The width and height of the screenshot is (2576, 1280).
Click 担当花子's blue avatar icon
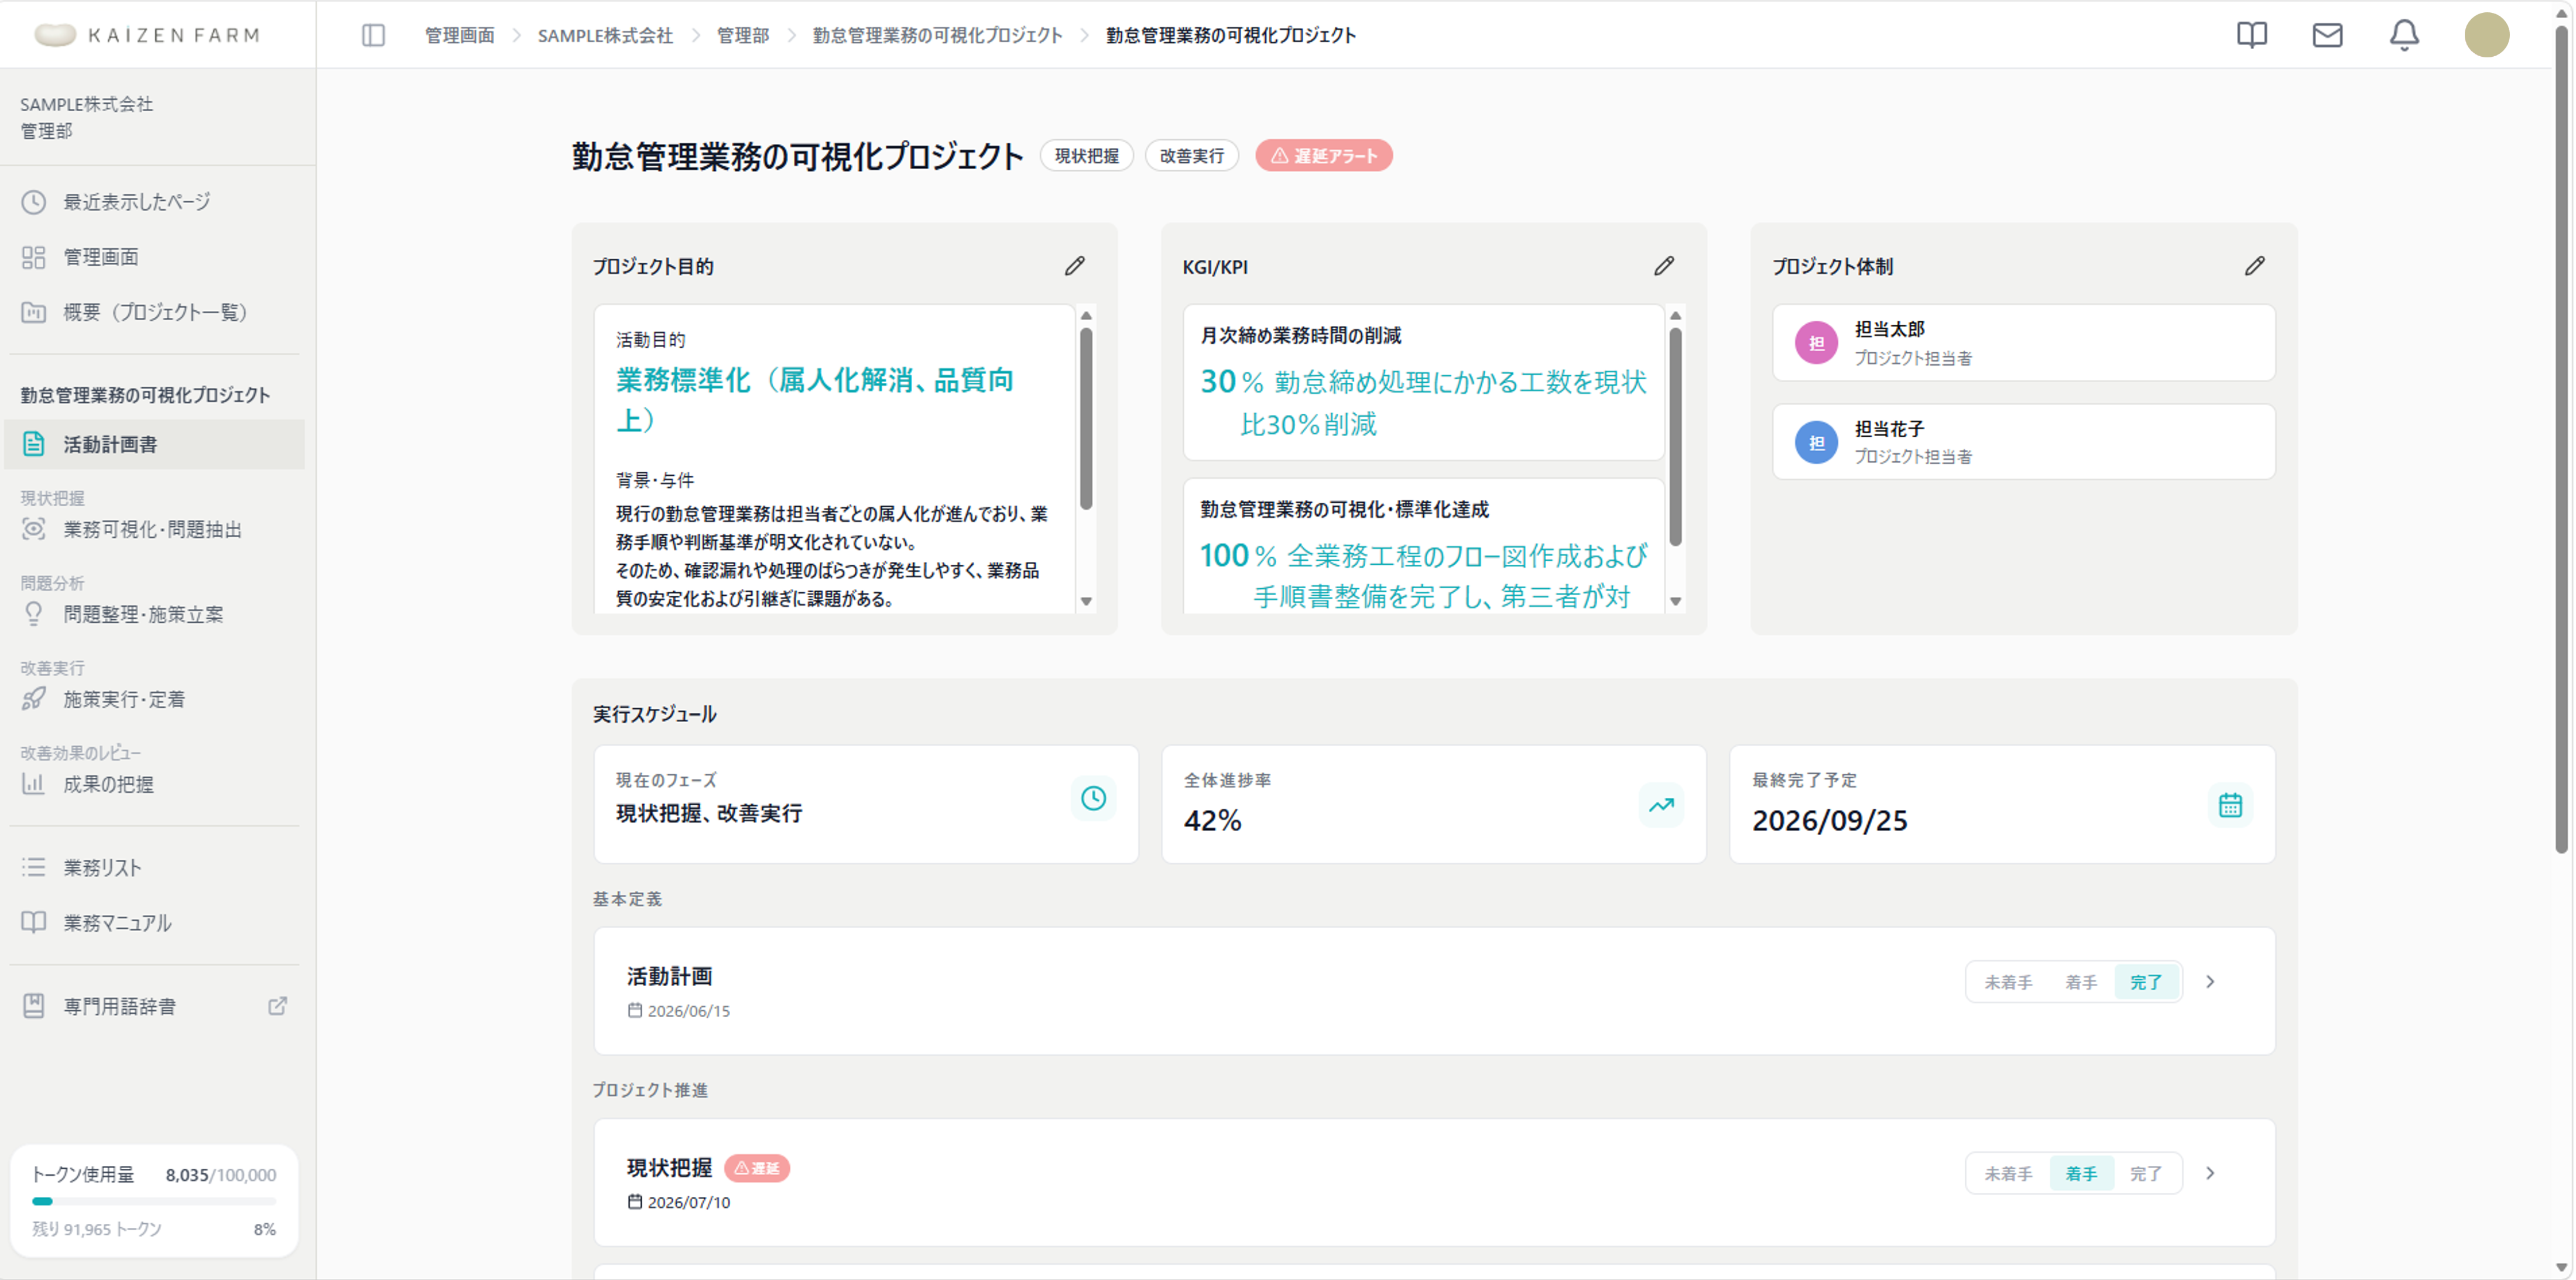pos(1816,442)
